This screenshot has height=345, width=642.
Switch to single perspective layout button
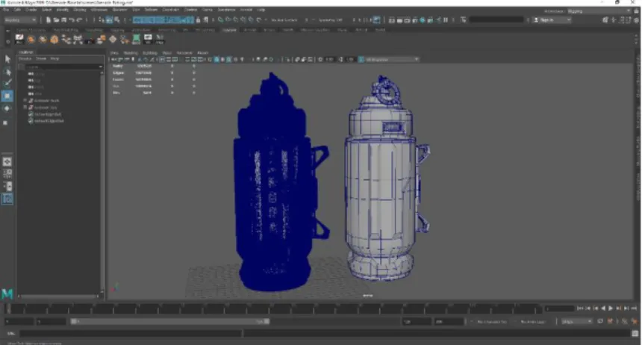[7, 161]
